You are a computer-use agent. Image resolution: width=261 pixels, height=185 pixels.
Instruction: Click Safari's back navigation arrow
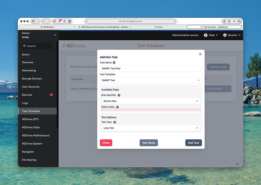pyautogui.click(x=43, y=21)
